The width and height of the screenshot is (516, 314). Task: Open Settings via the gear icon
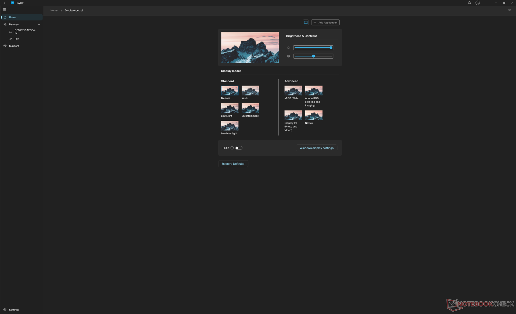click(x=5, y=310)
